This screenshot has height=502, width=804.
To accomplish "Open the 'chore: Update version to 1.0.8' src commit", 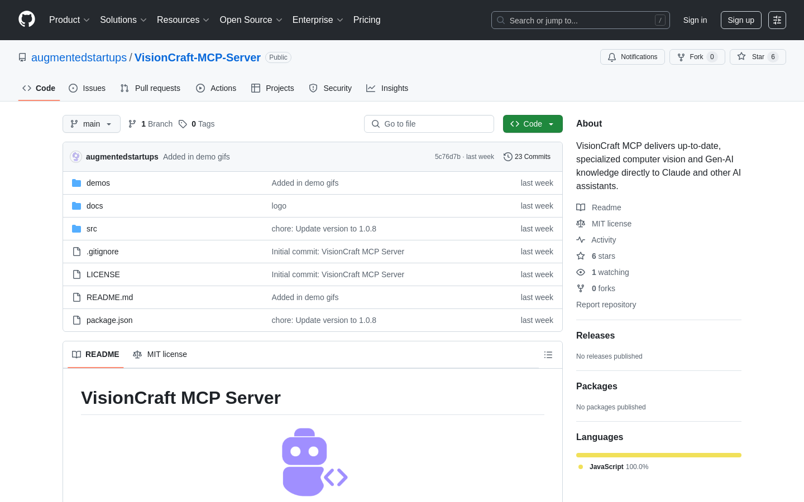I will (x=324, y=229).
